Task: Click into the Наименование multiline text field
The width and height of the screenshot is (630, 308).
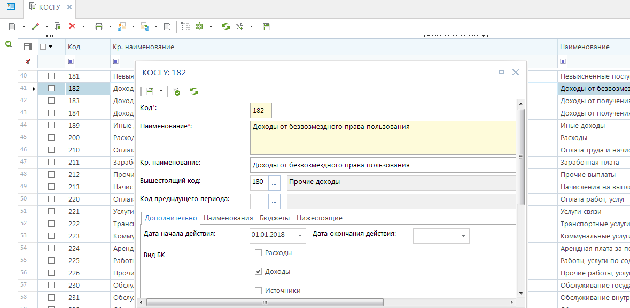Action: tap(383, 137)
